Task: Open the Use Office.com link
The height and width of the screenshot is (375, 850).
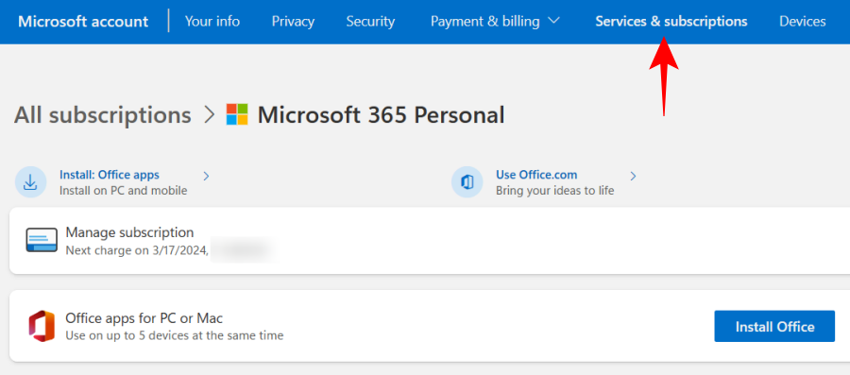Action: point(536,175)
